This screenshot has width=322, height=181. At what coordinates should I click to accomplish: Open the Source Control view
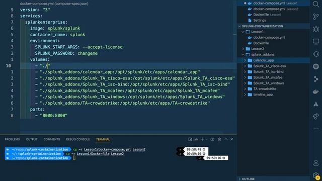click(x=316, y=17)
